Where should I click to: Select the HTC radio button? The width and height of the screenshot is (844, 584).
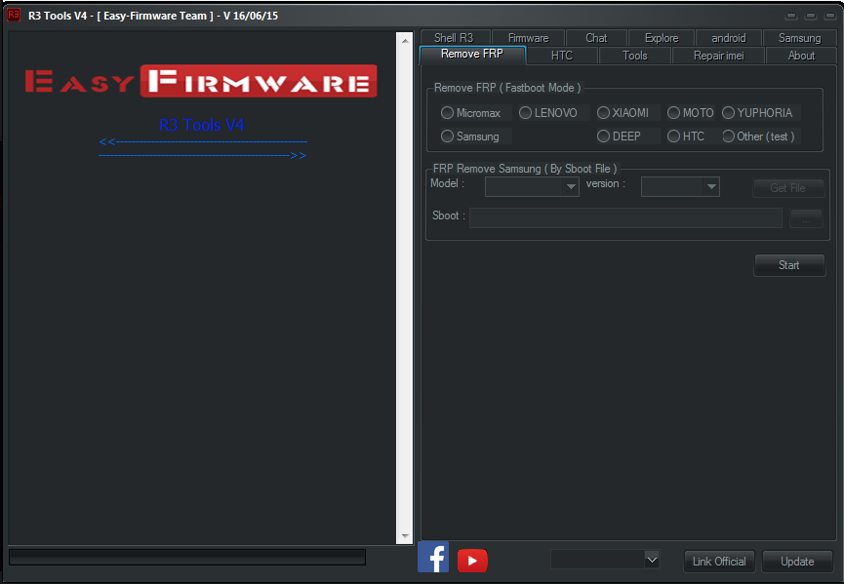(x=673, y=136)
